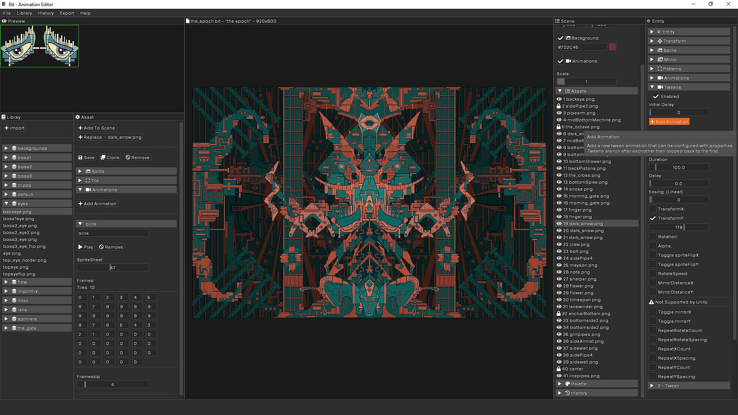738x415 pixels.
Task: Click the Play button for blink animation
Action: pos(86,247)
